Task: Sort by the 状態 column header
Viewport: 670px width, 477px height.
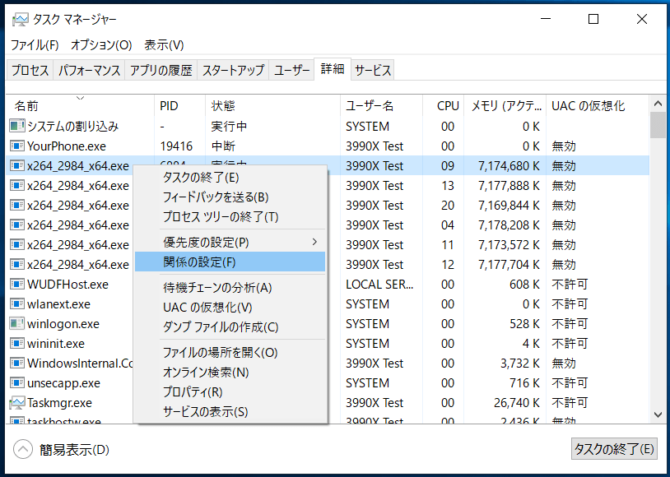Action: [273, 105]
